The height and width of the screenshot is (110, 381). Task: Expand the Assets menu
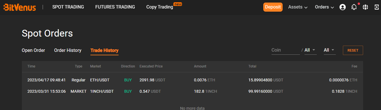click(298, 7)
